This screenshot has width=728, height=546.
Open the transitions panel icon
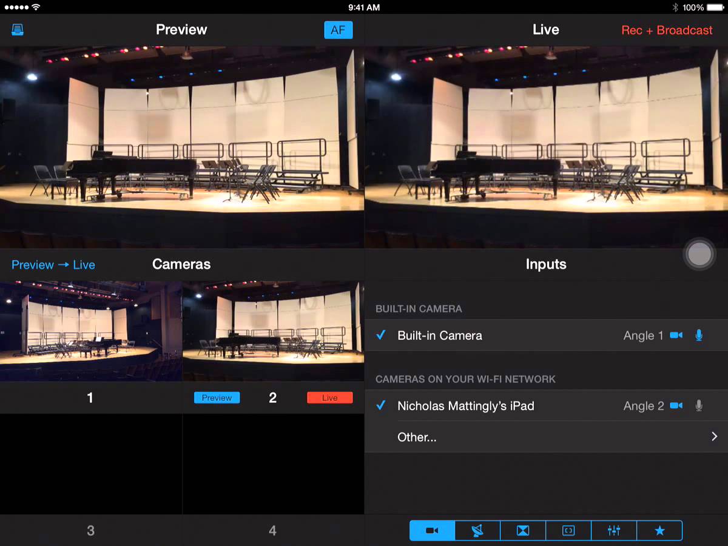pos(522,530)
